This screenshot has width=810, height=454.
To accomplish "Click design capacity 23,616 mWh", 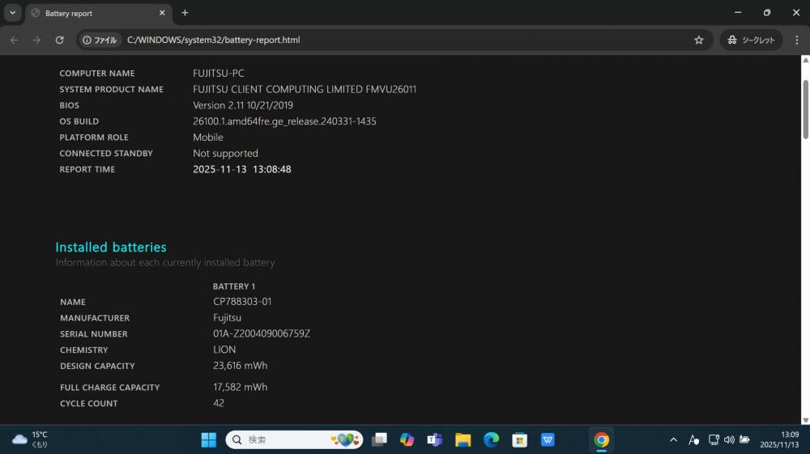I will 241,365.
